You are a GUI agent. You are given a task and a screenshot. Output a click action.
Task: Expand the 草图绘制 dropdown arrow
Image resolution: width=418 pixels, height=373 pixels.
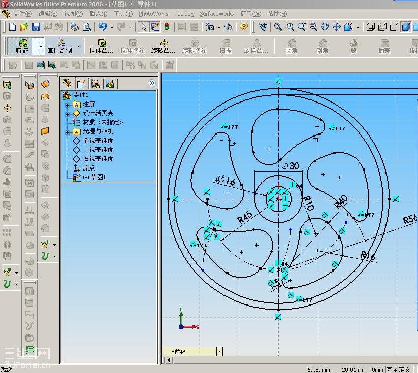tap(78, 46)
